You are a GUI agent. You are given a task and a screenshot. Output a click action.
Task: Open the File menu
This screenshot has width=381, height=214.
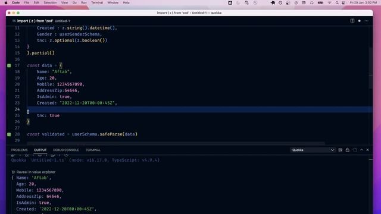(x=26, y=2)
